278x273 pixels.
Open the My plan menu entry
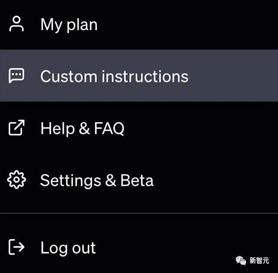pyautogui.click(x=69, y=24)
